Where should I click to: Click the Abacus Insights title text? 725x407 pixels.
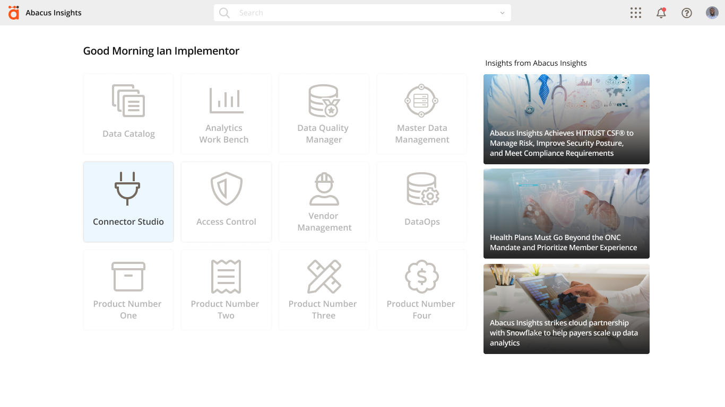pos(54,13)
